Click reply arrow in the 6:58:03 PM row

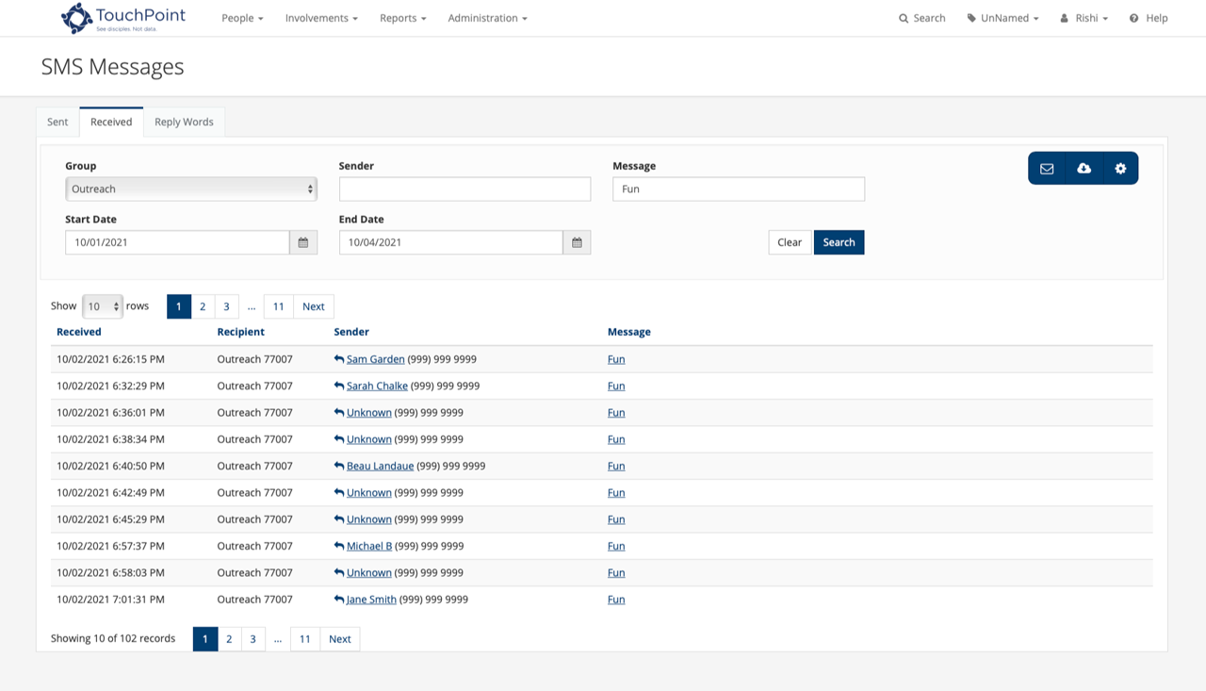[x=339, y=573]
